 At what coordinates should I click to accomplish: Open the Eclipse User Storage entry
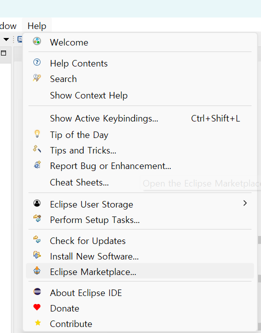coord(140,204)
